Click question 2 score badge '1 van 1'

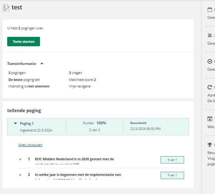tap(172, 175)
